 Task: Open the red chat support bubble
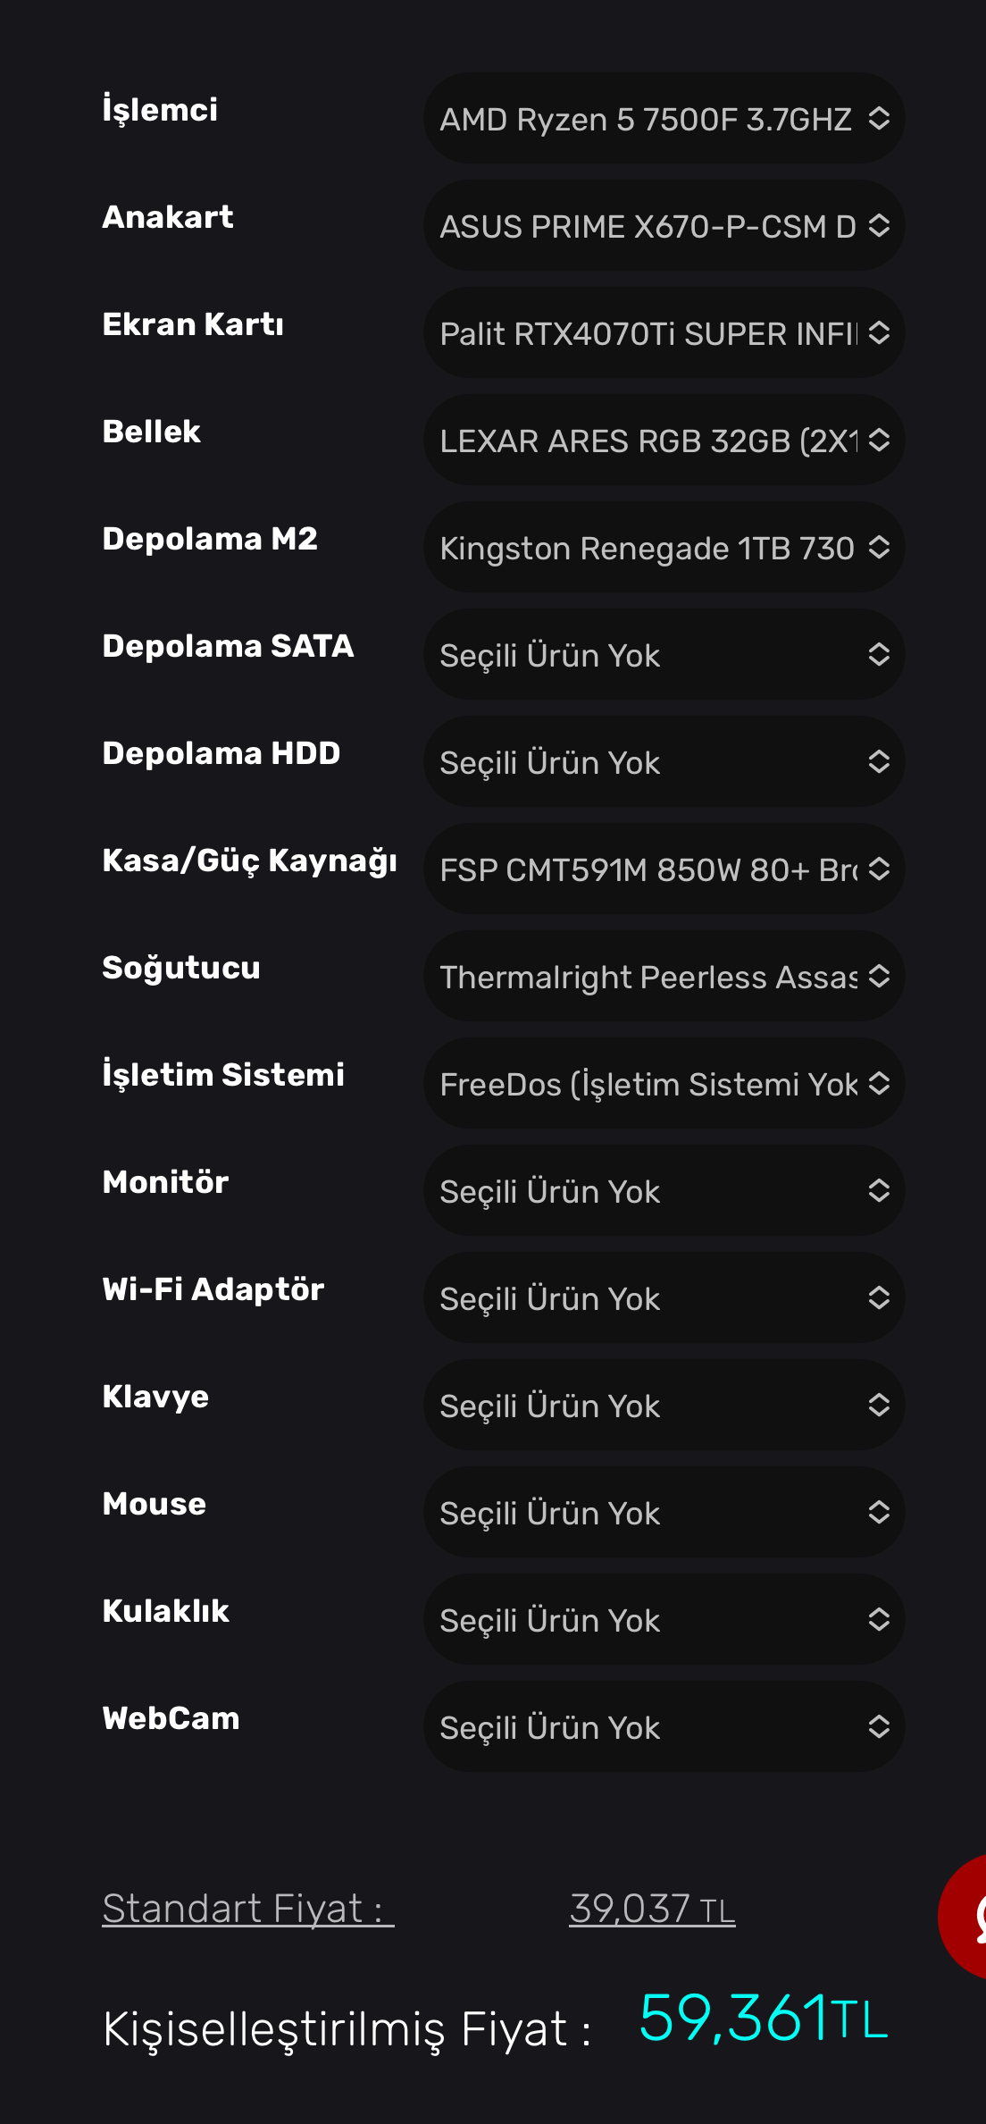966,1916
